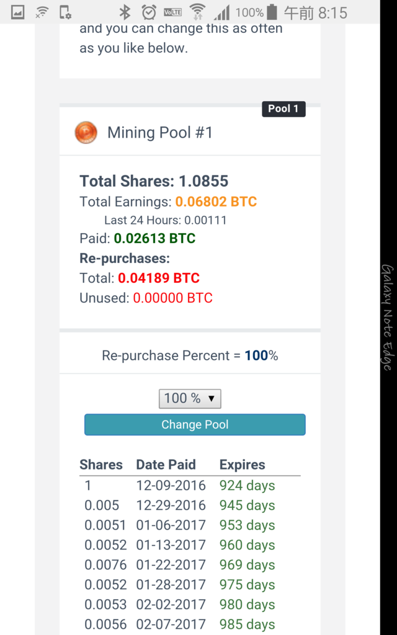The height and width of the screenshot is (635, 397).
Task: Tap the Galaxy Note Edge side panel
Action: coord(388,317)
